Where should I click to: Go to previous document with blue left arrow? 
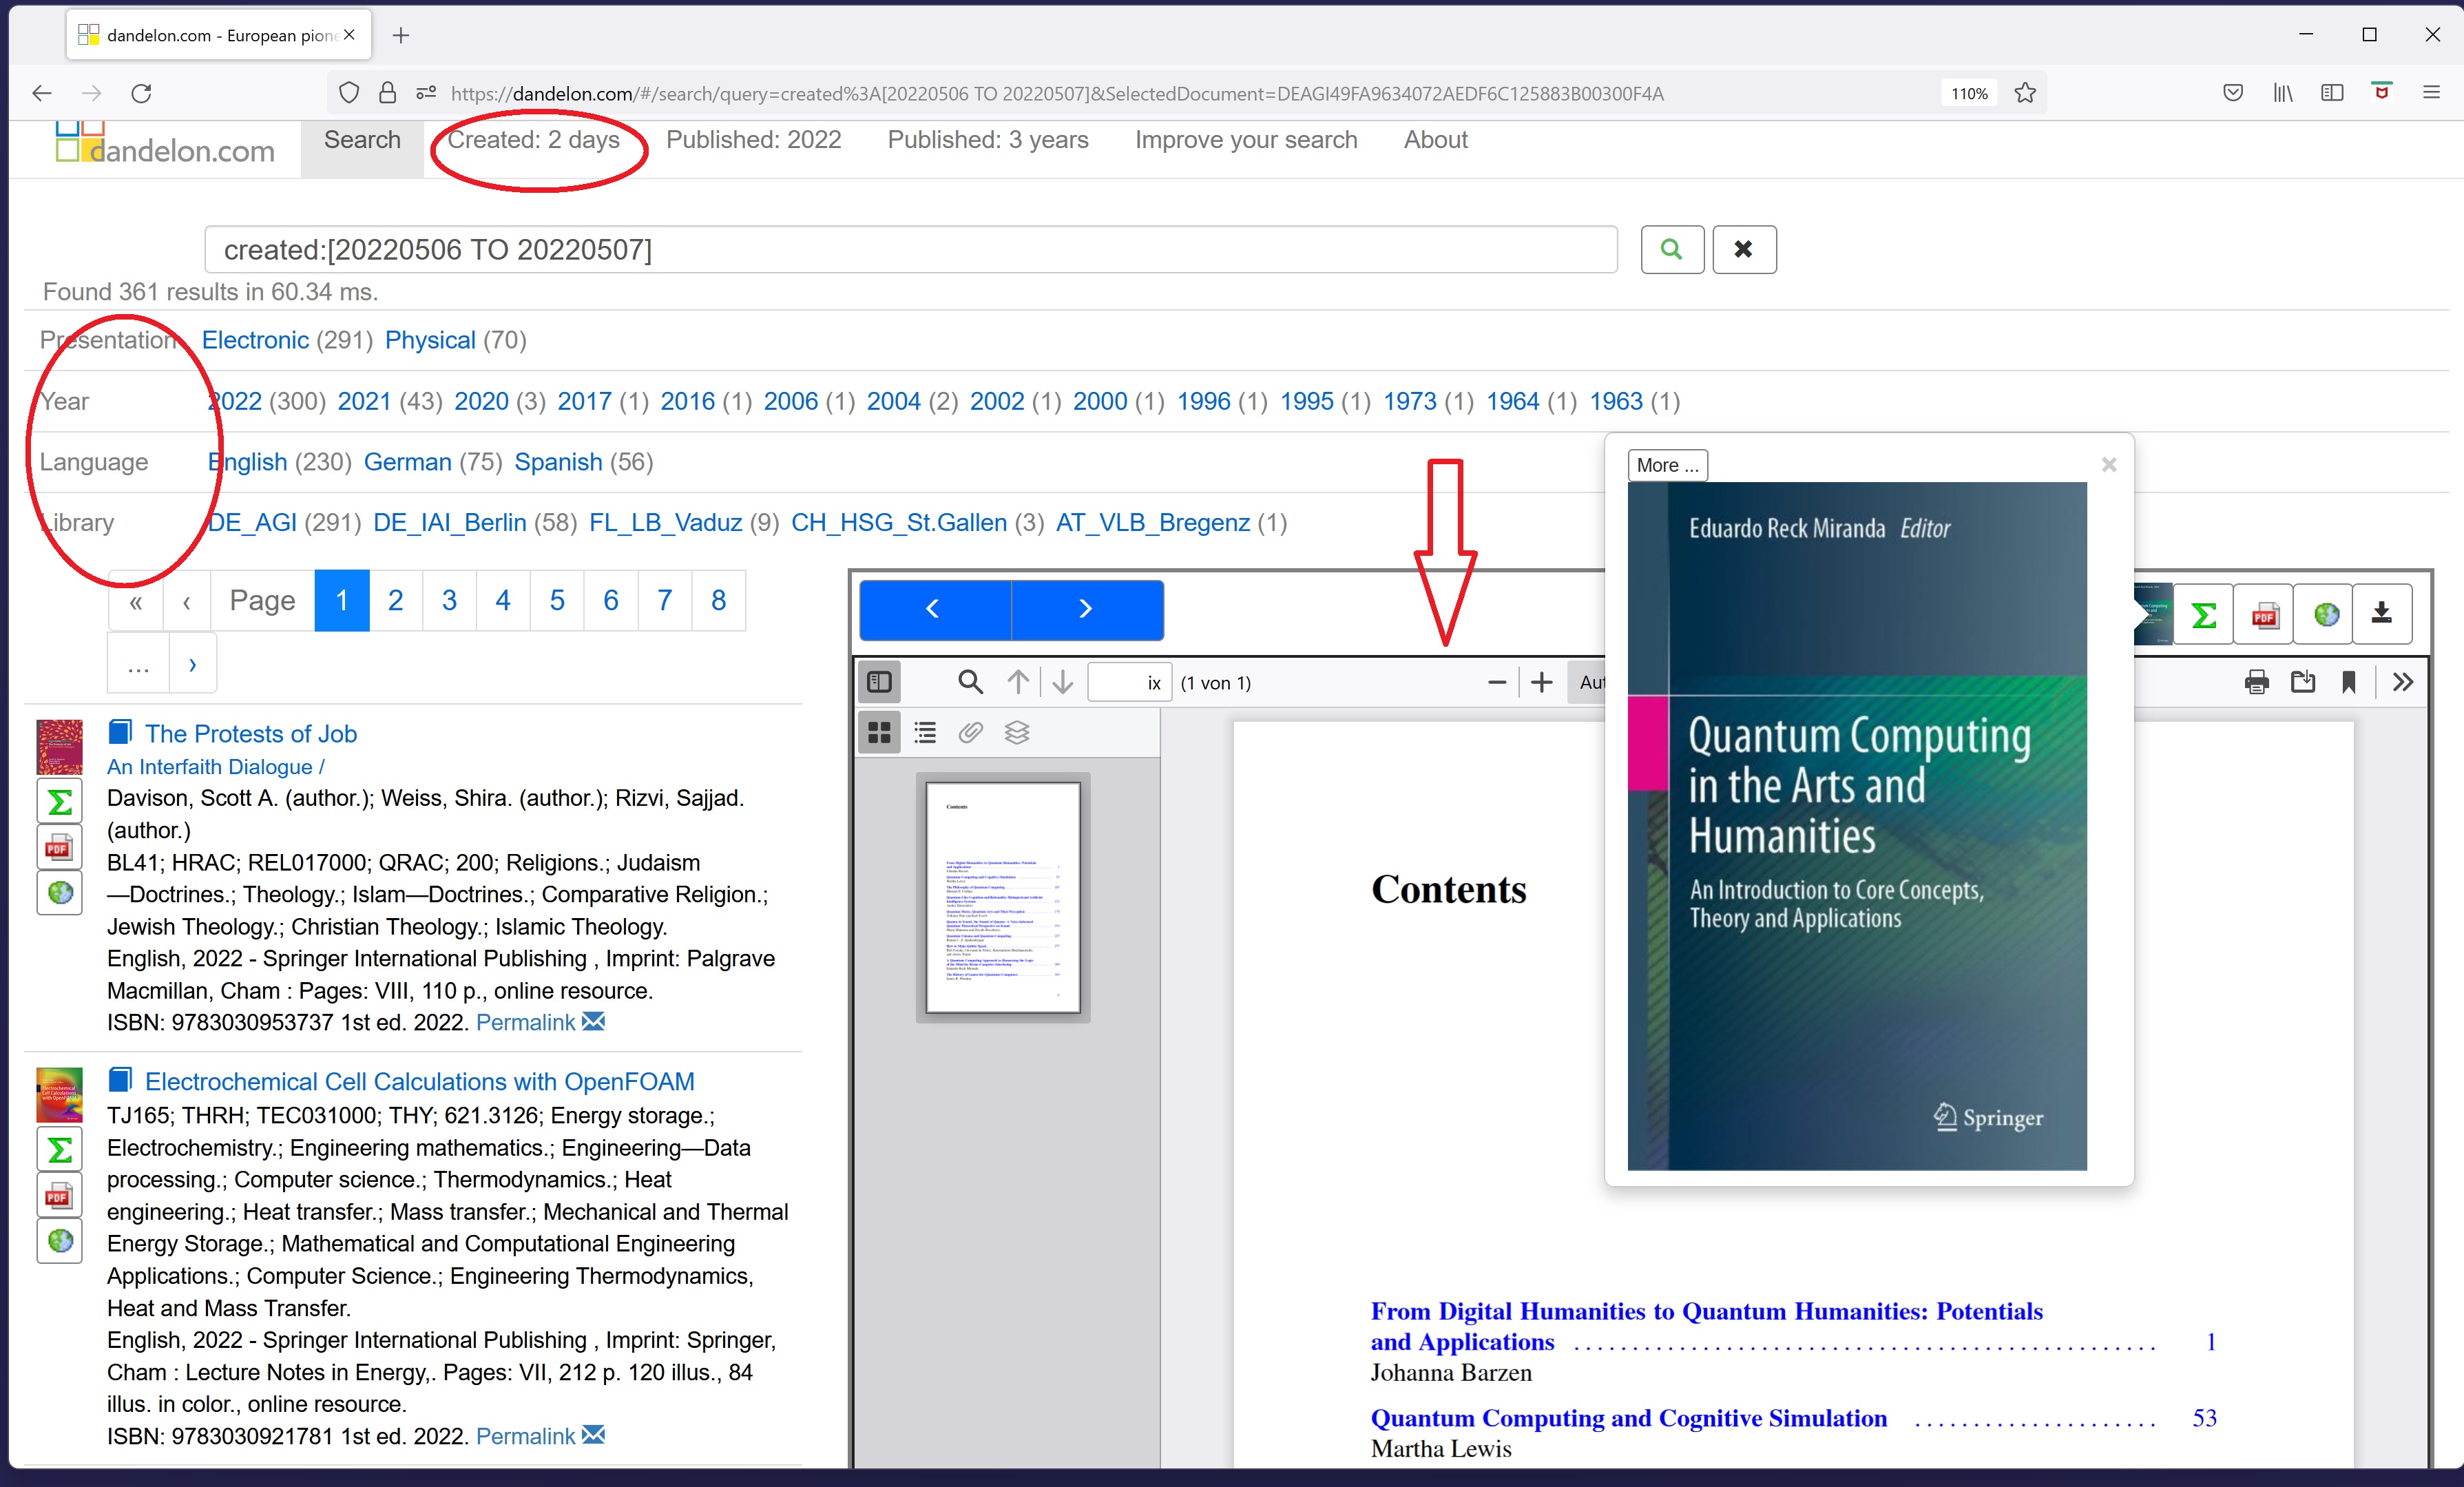coord(934,609)
